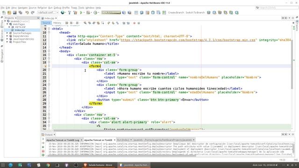The image size is (299, 168).
Task: Expand the META-INF folder
Action: point(9,27)
